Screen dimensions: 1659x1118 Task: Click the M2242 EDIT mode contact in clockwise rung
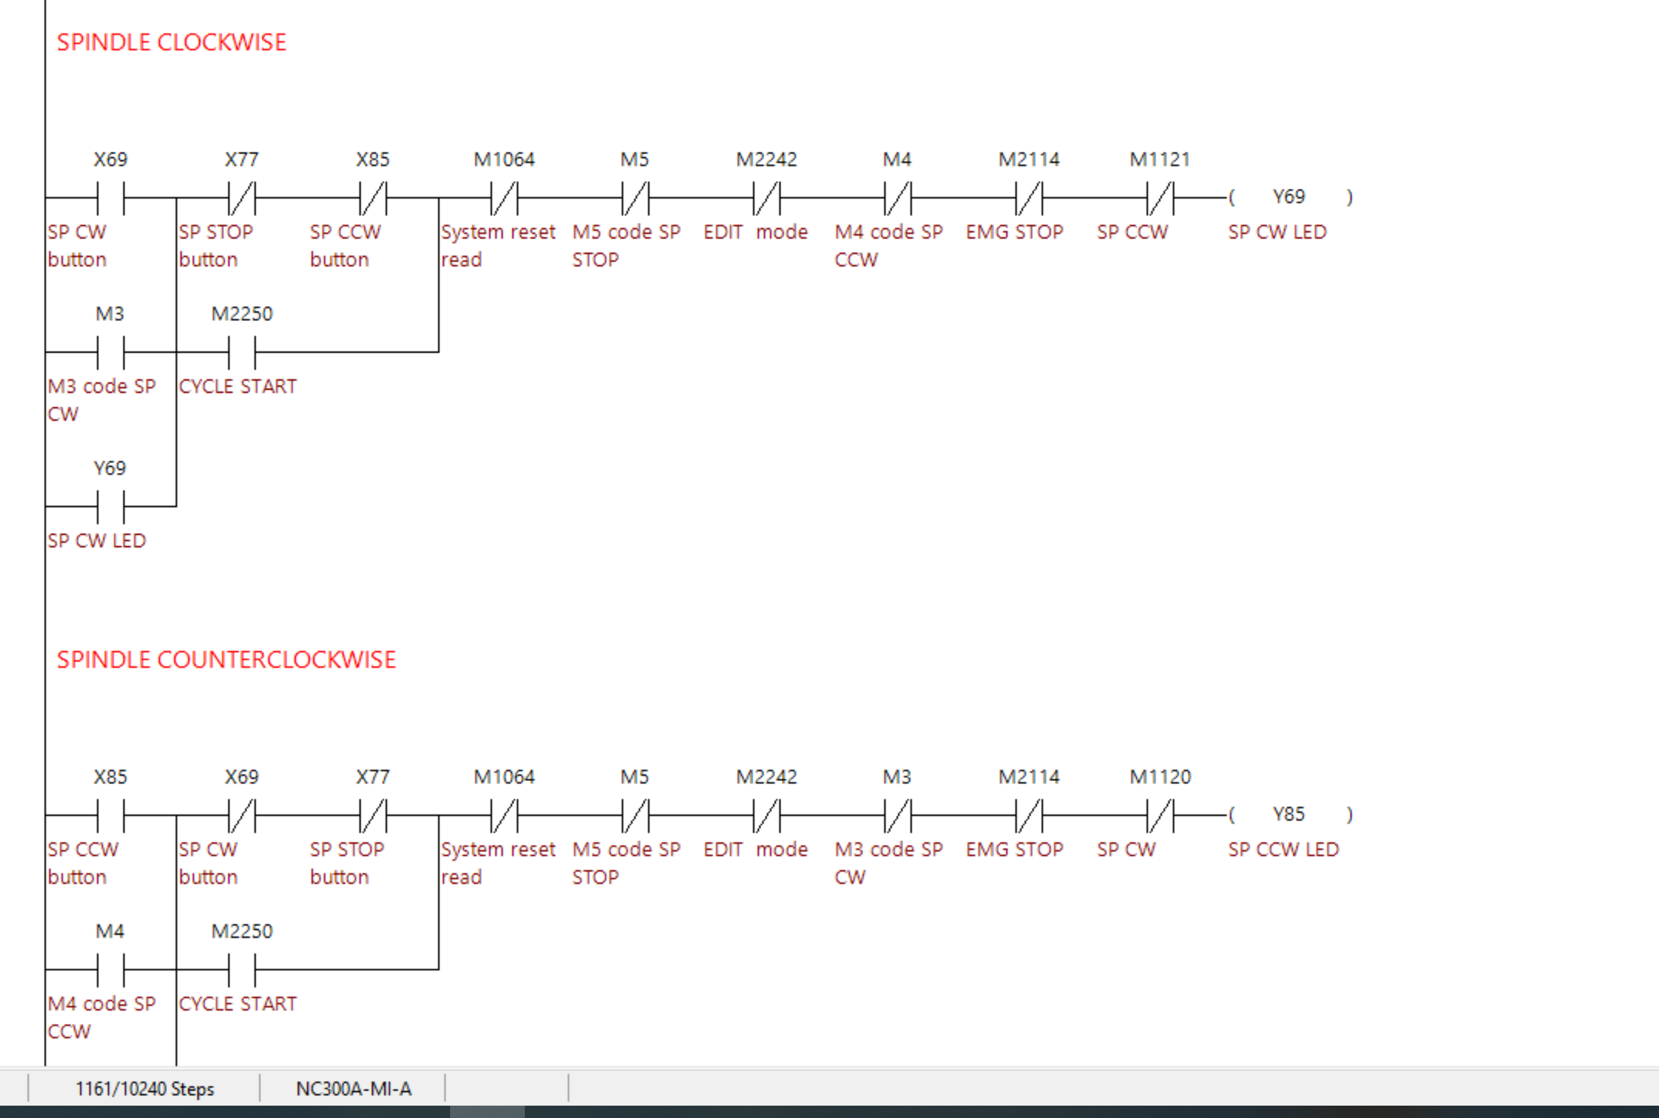[766, 198]
